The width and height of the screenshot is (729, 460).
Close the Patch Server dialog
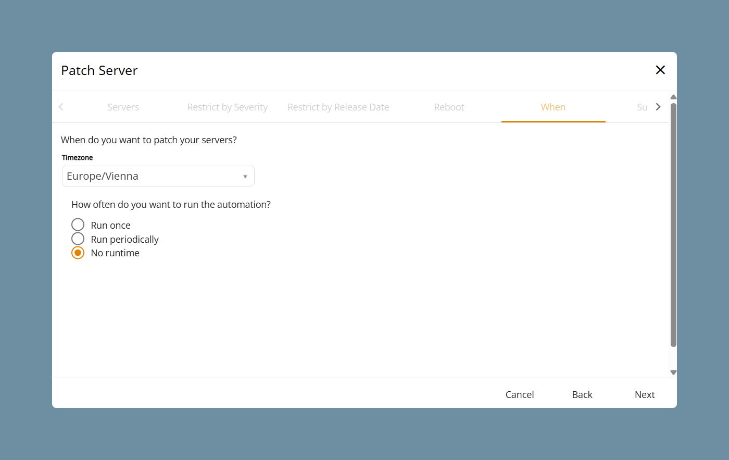(660, 70)
